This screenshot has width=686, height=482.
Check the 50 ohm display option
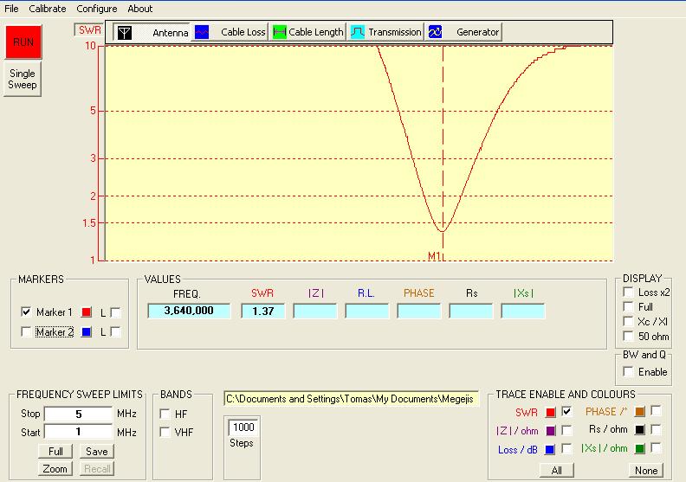(628, 336)
